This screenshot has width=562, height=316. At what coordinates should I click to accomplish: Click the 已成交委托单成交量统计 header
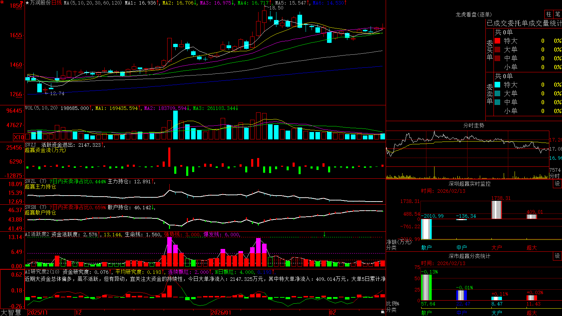(x=524, y=23)
